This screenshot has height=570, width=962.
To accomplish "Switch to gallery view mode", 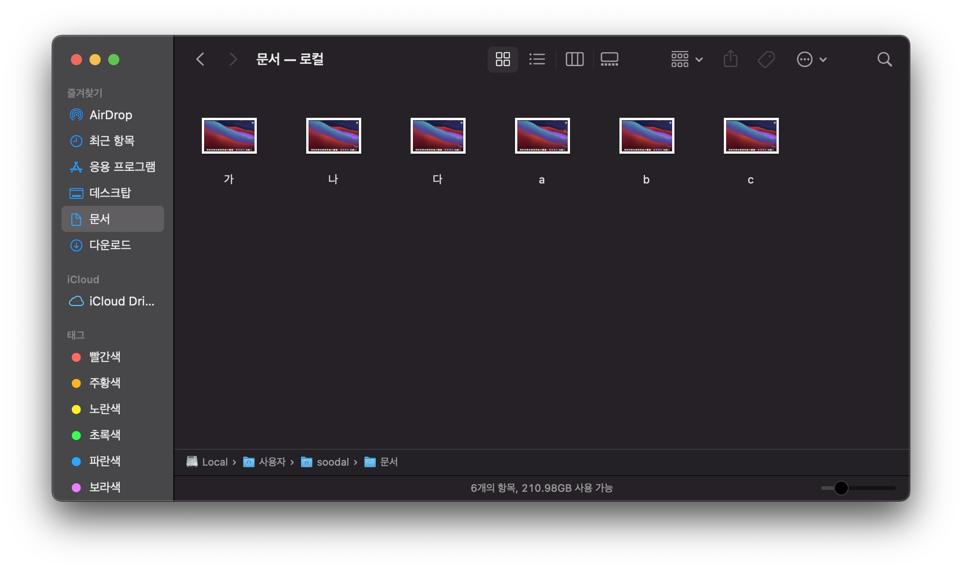I will pyautogui.click(x=609, y=59).
